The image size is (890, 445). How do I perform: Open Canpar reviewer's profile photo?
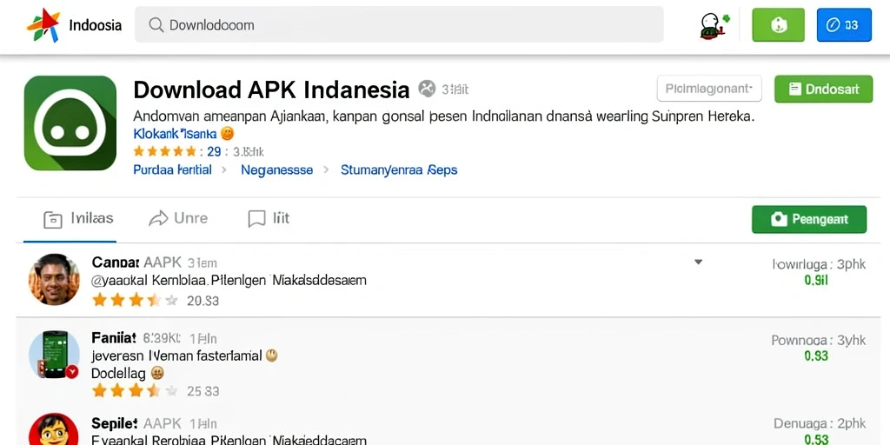[54, 279]
